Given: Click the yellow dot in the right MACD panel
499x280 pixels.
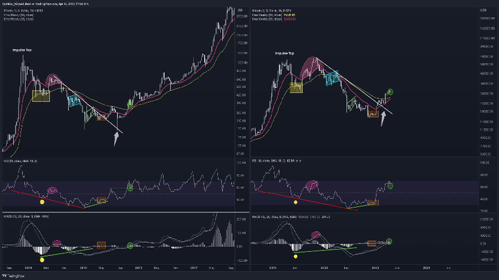Looking at the screenshot, I should point(296,256).
